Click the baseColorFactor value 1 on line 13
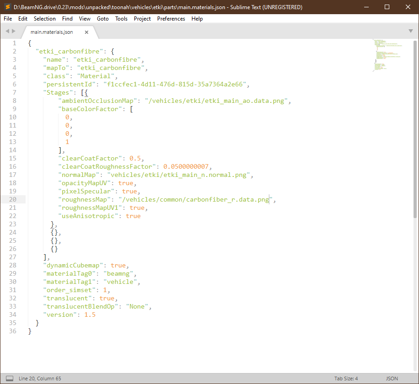419x384 pixels. point(67,142)
